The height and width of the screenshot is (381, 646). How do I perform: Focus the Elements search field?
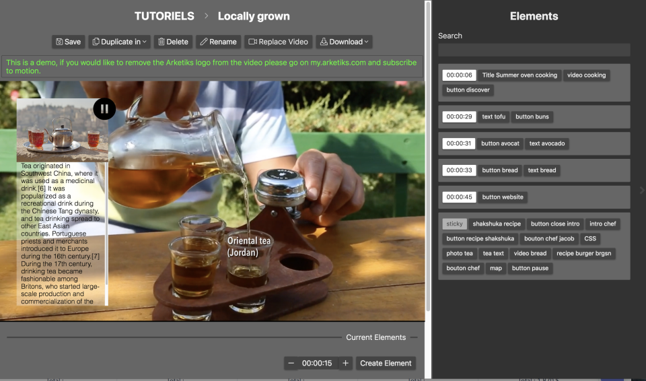coord(534,50)
